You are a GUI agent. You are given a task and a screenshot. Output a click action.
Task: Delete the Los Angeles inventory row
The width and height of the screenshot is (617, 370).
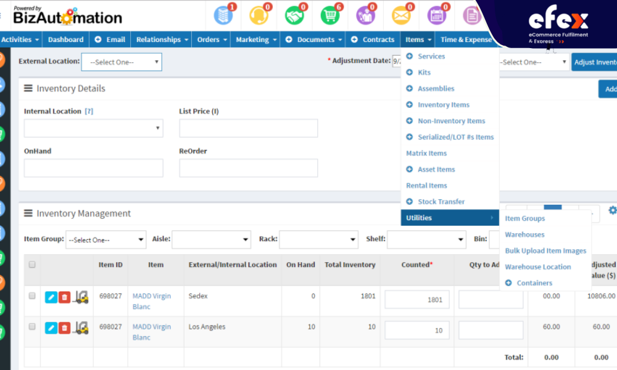(x=65, y=328)
